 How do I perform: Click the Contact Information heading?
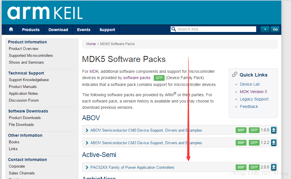pyautogui.click(x=27, y=160)
